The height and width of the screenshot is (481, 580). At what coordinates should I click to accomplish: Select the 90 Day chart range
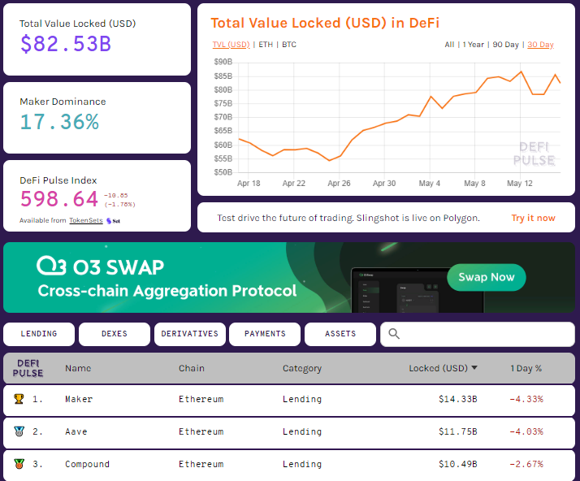(505, 45)
